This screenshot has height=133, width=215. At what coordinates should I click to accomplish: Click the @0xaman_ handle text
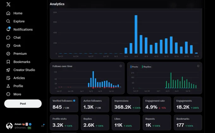(x=20, y=128)
